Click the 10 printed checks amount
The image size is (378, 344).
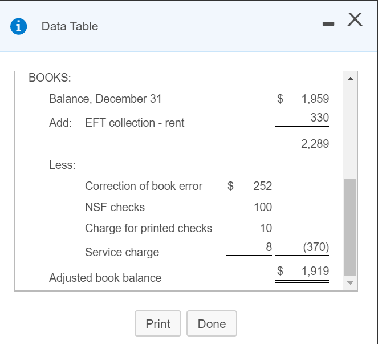tap(266, 228)
